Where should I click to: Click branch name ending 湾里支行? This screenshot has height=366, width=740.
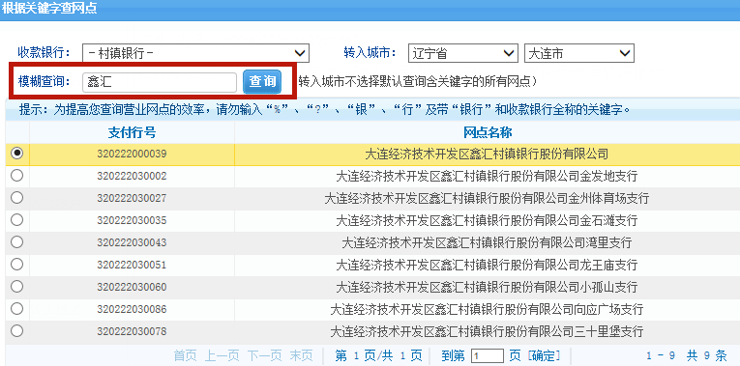(x=487, y=242)
